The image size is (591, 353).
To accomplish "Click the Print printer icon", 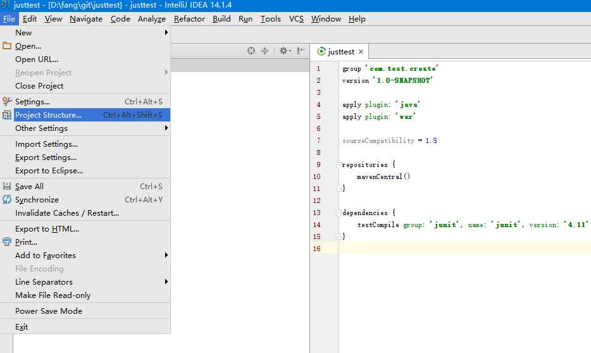I will (7, 242).
